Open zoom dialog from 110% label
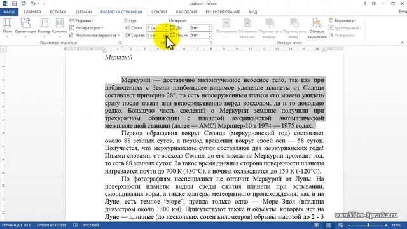407x229 pixels. pos(396,225)
